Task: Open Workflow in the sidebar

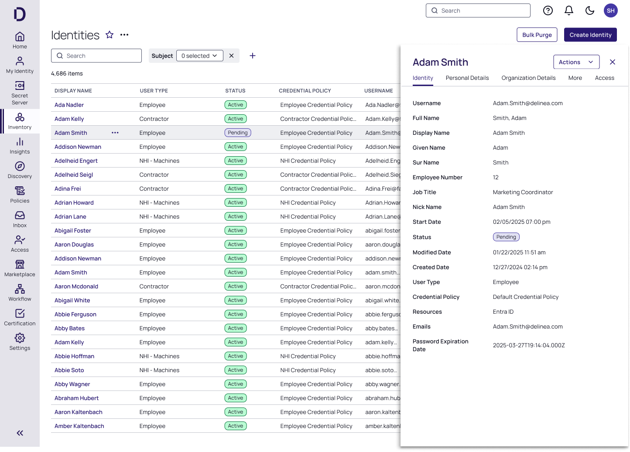Action: [x=20, y=293]
